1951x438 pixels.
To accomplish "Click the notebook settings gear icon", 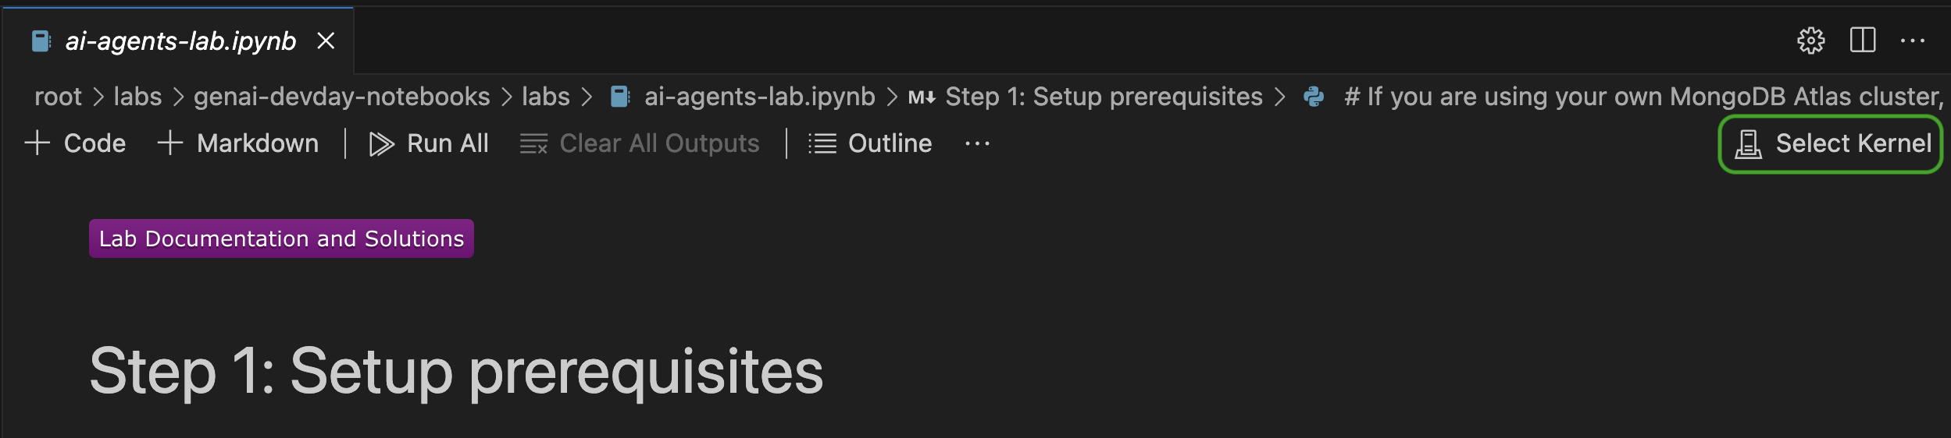I will click(x=1810, y=41).
